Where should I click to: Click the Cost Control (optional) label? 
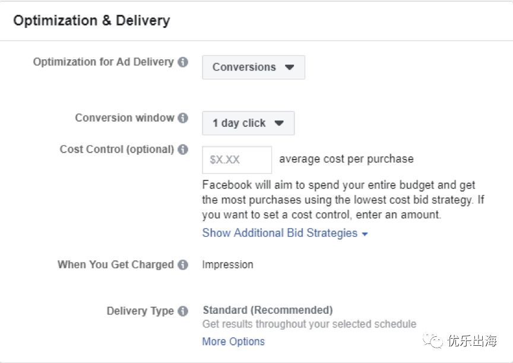click(x=117, y=149)
